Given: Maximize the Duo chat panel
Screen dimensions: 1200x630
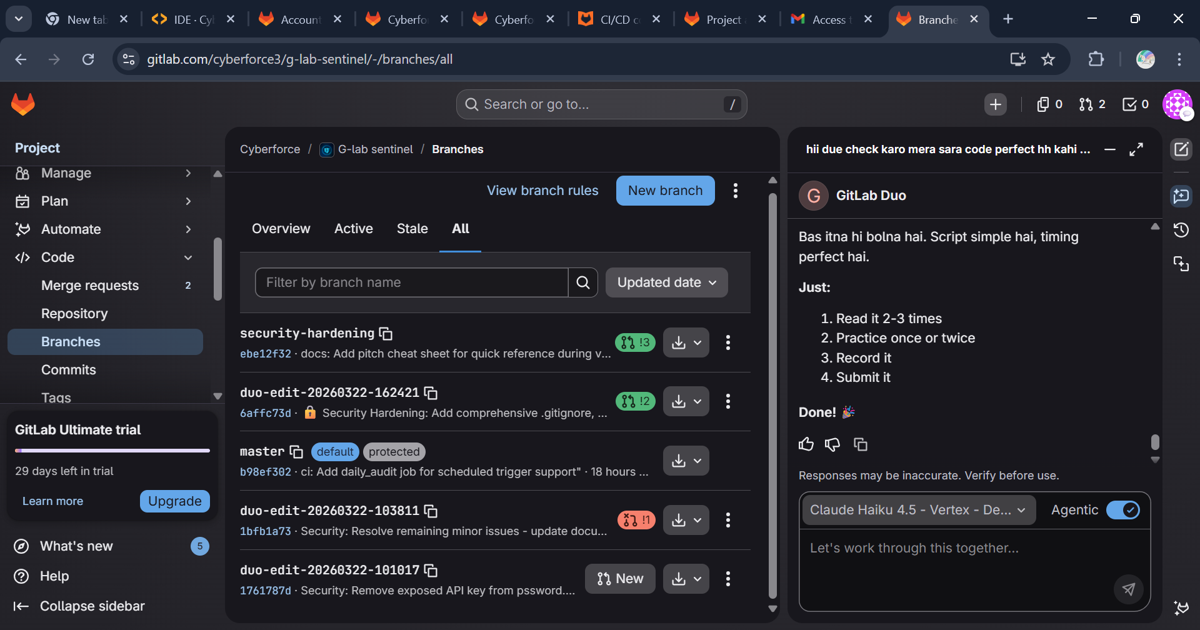Looking at the screenshot, I should pos(1136,149).
